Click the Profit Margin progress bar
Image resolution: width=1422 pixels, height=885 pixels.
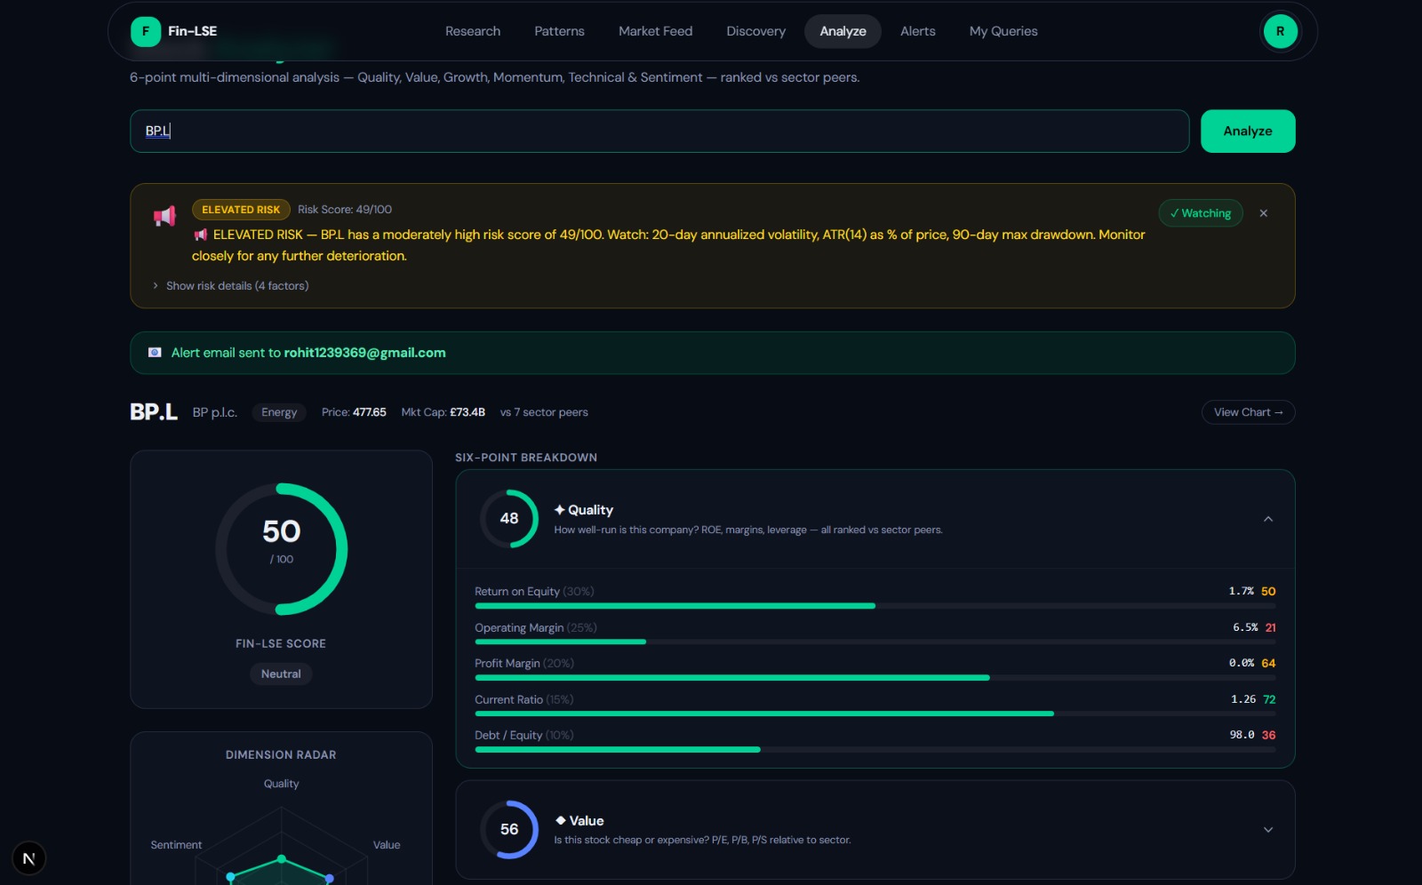point(875,678)
